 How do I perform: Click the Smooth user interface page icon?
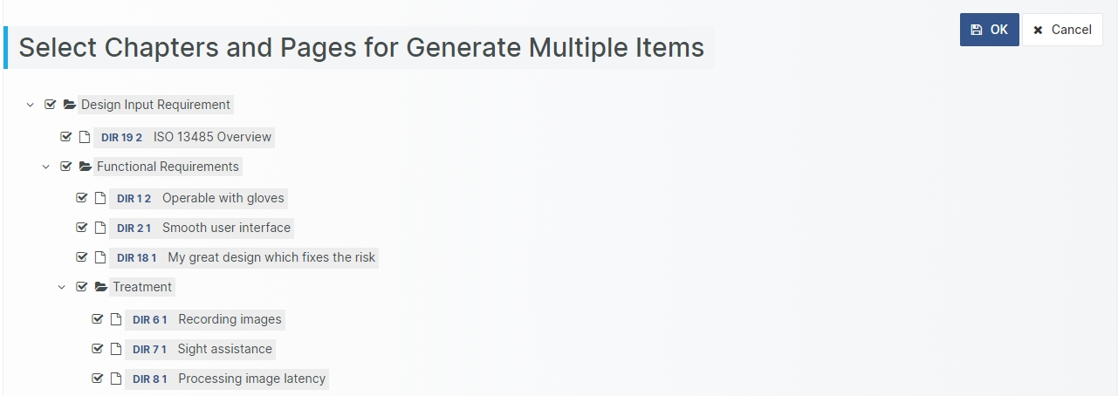point(100,228)
